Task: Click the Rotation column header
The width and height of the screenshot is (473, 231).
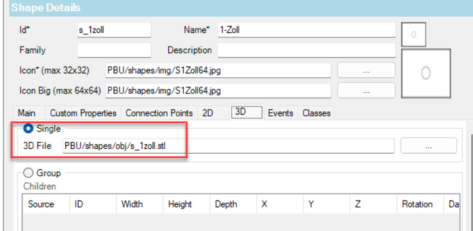Action: click(x=420, y=204)
